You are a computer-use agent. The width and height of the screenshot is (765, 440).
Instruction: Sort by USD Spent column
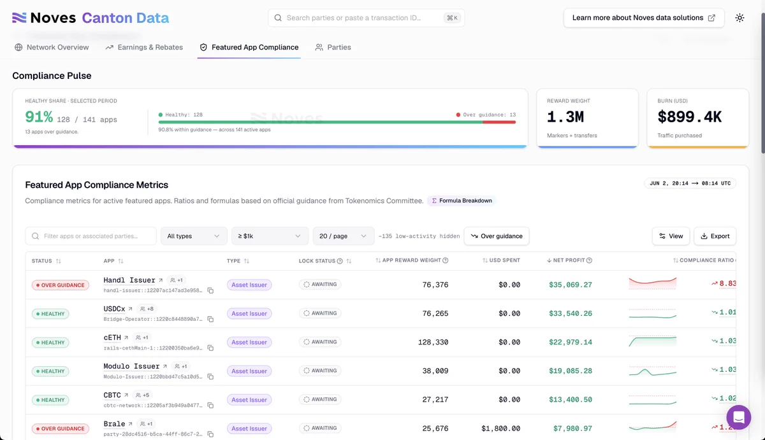(x=501, y=260)
